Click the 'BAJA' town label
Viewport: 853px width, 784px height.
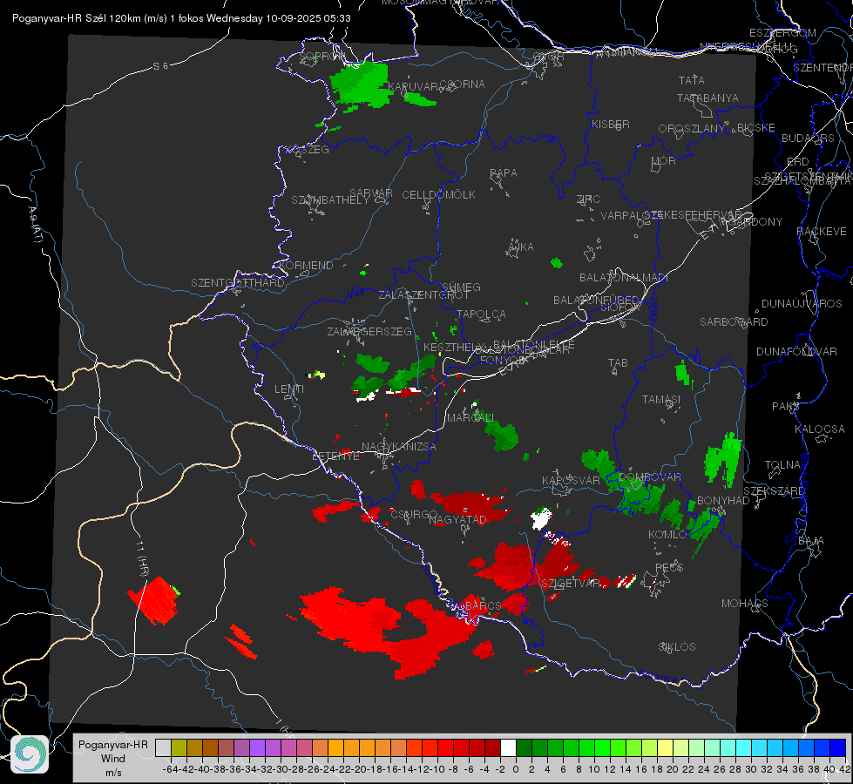[811, 541]
